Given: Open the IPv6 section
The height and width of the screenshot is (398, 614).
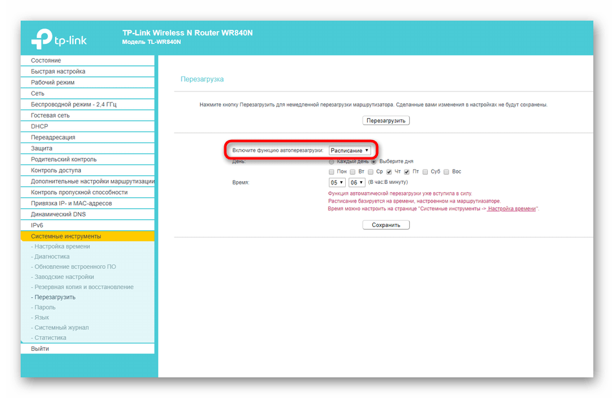Looking at the screenshot, I should click(x=88, y=225).
